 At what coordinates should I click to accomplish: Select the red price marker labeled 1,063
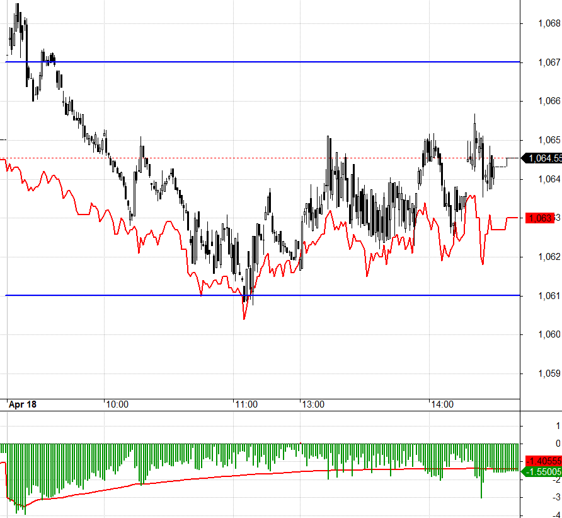click(x=539, y=218)
